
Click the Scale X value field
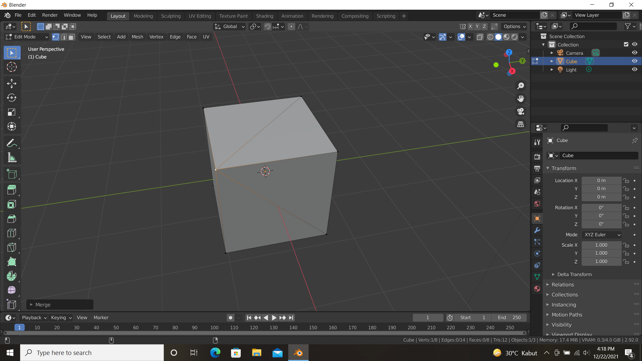pos(601,245)
